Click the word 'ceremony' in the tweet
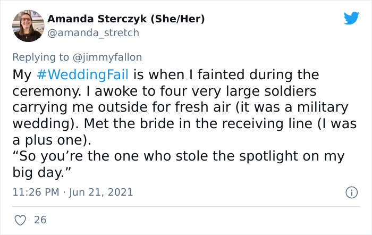The height and width of the screenshot is (235, 372). click(45, 90)
